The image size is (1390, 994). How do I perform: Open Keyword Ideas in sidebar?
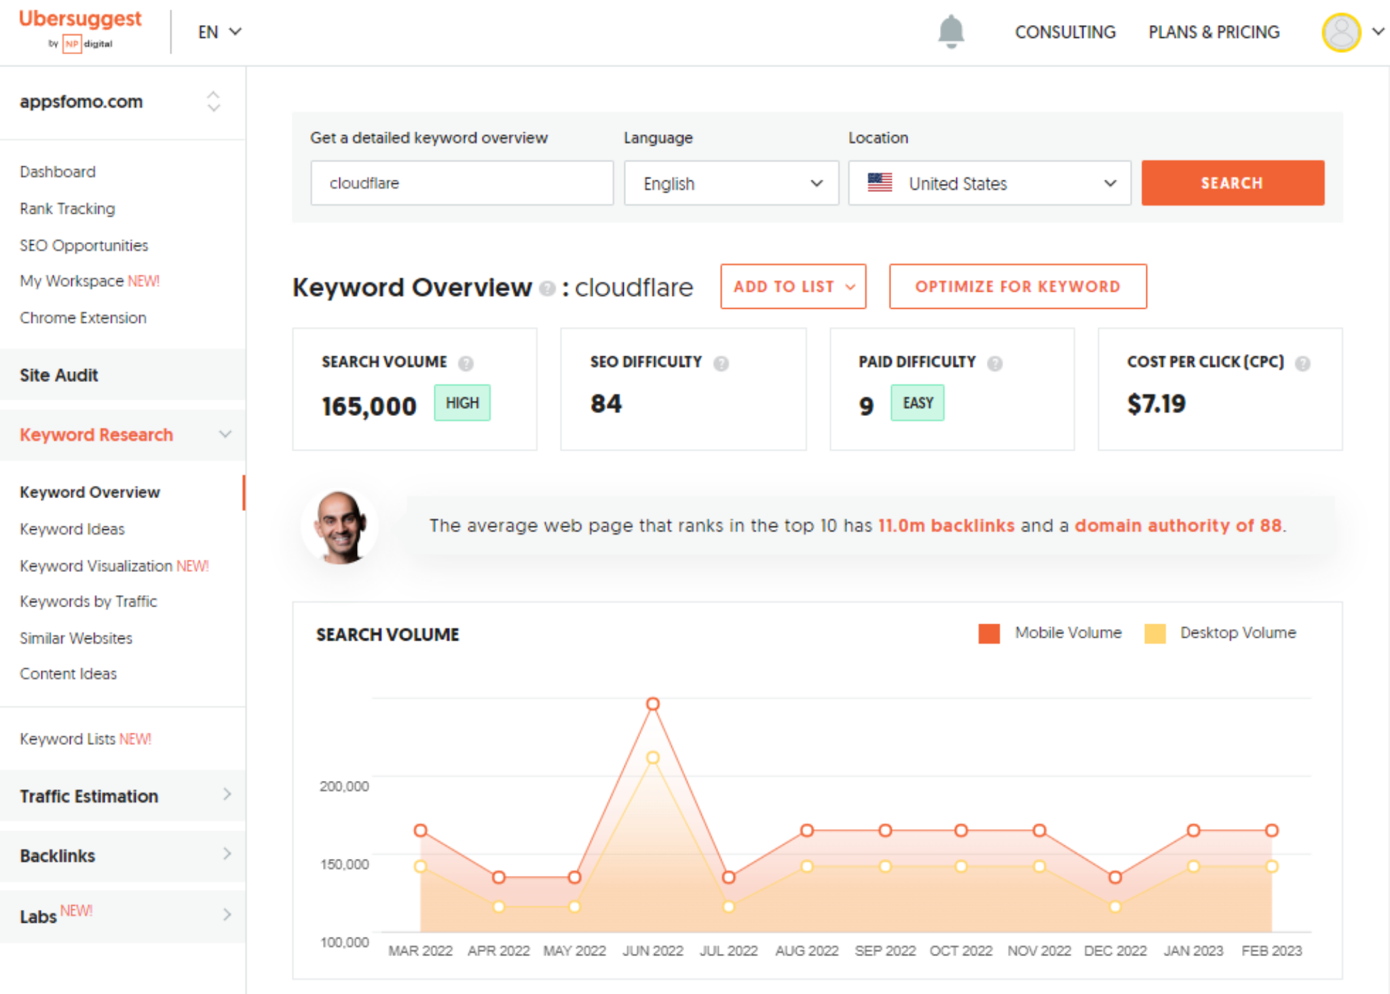click(72, 529)
